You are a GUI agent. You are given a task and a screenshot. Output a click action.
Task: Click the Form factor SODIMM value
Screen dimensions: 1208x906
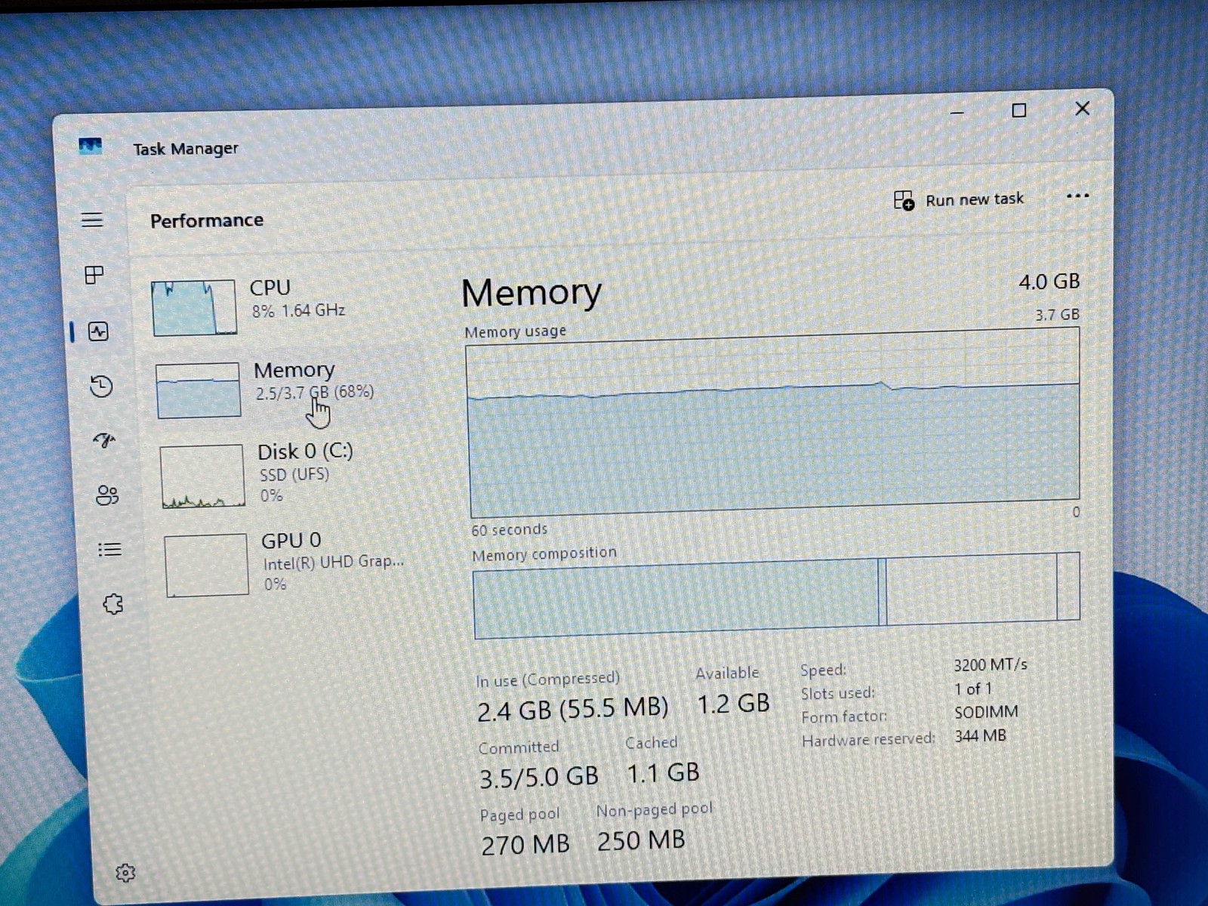click(986, 712)
